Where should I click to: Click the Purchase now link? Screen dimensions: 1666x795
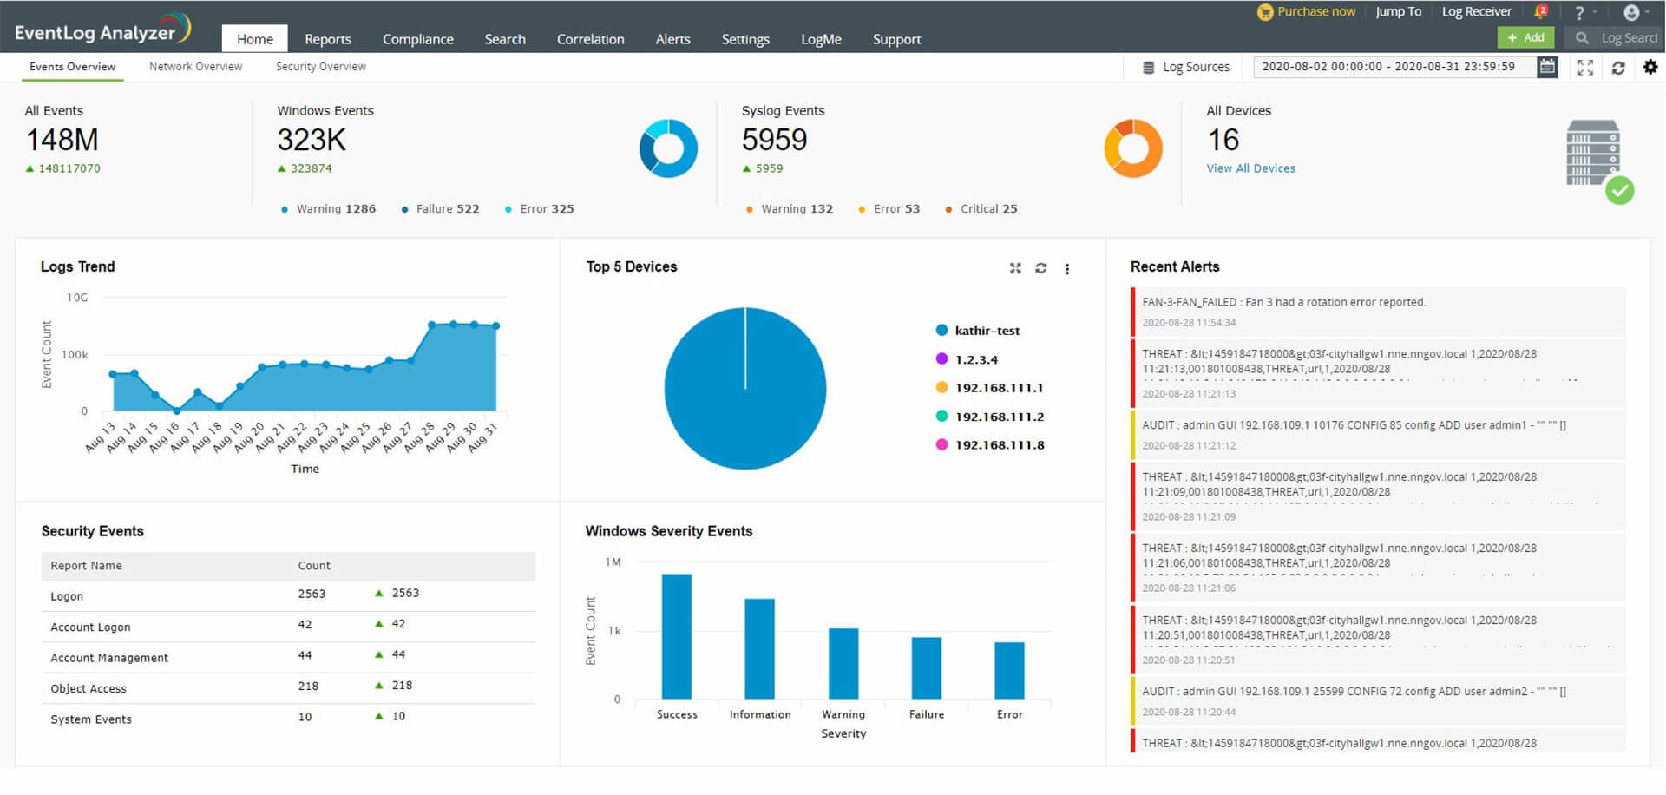[1316, 12]
